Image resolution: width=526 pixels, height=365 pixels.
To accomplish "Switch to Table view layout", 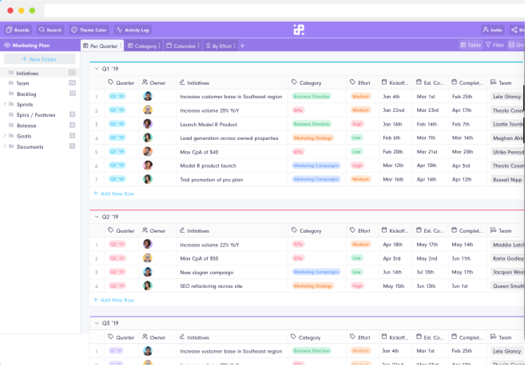I will 470,45.
